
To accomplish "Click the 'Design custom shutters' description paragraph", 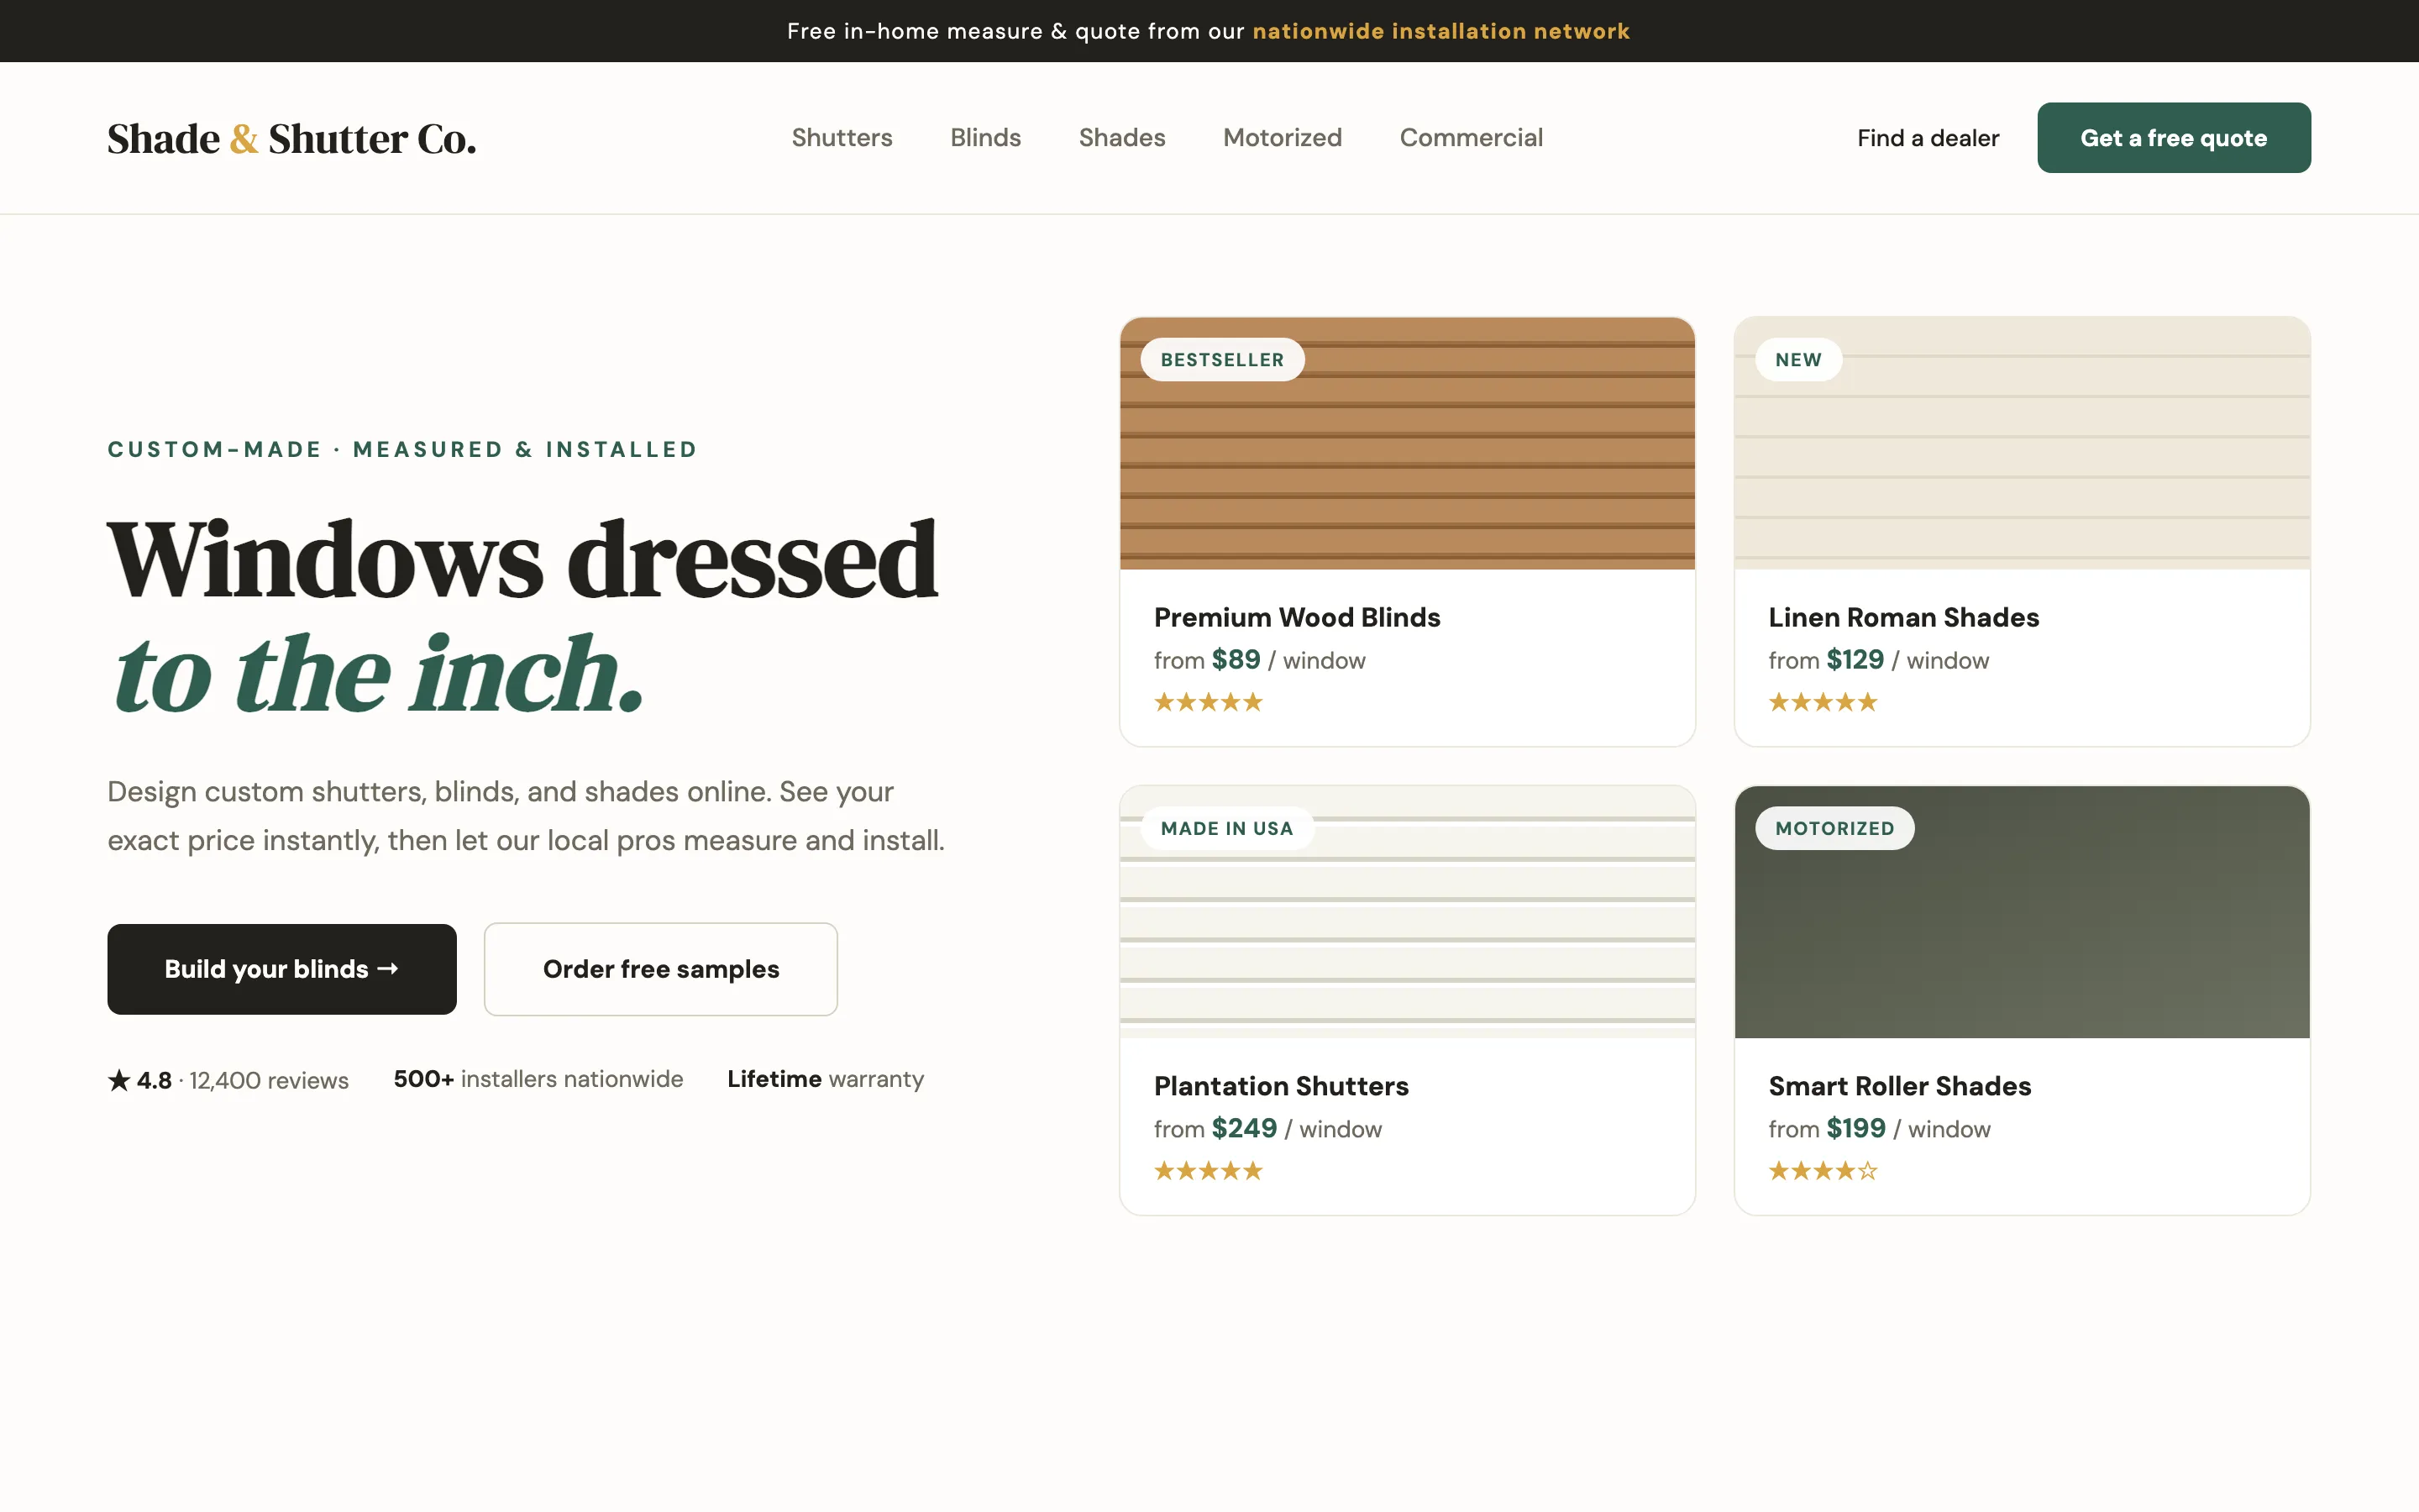I will (x=526, y=816).
